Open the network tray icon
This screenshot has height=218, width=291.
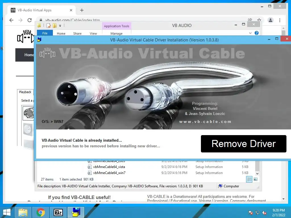click(x=257, y=213)
